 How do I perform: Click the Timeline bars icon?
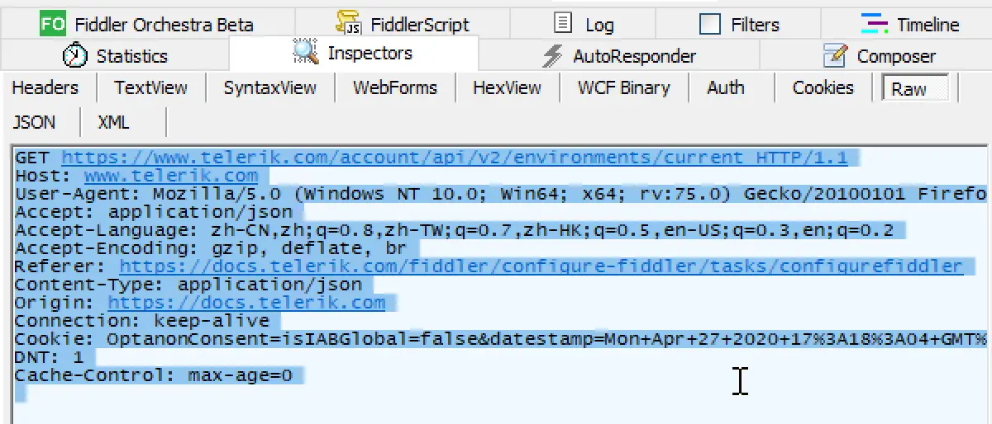point(874,24)
